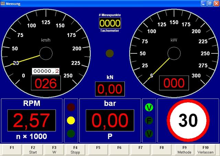Click the RPM value 2,57
This screenshot has height=156, width=220.
(x=32, y=120)
